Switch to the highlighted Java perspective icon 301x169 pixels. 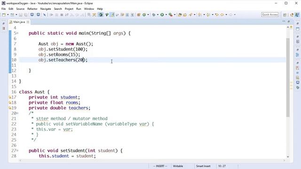click(297, 15)
